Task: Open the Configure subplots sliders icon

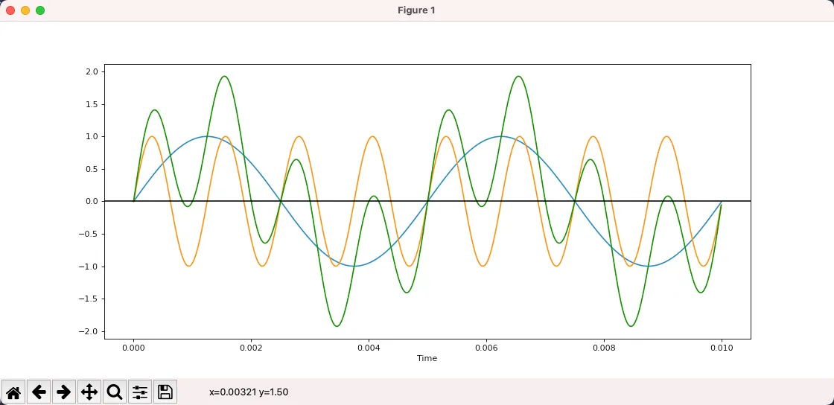Action: [140, 392]
